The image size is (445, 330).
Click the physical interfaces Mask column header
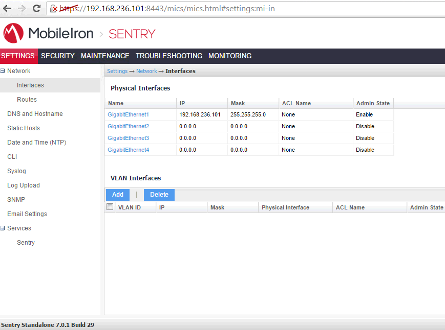[x=253, y=103]
